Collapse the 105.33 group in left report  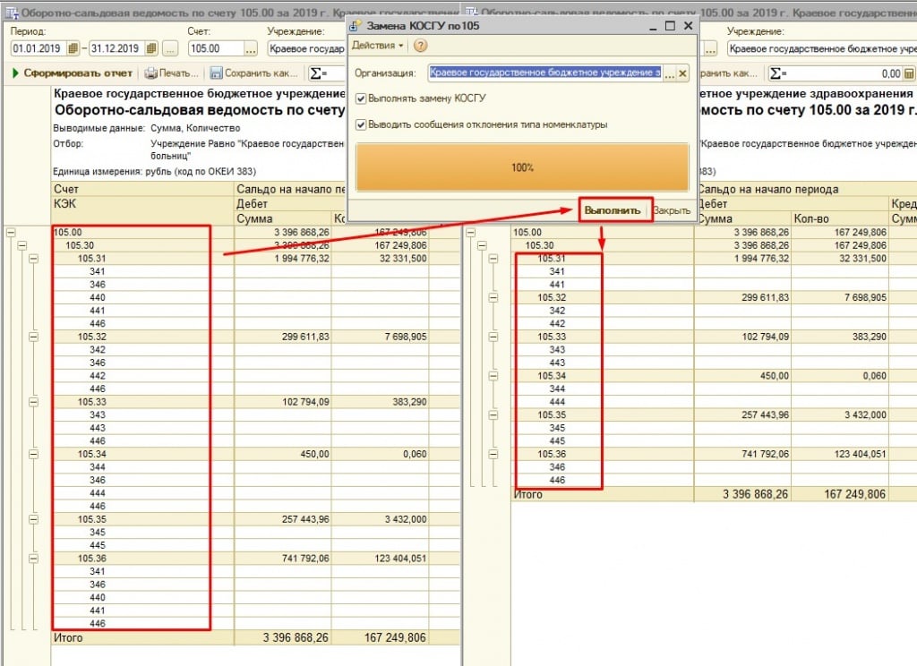click(34, 403)
